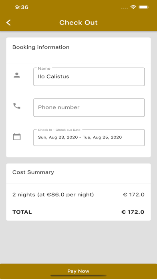Viewport: 157px width, 279px height.
Task: Tap the cellular signal dots icon
Action: pos(124,8)
